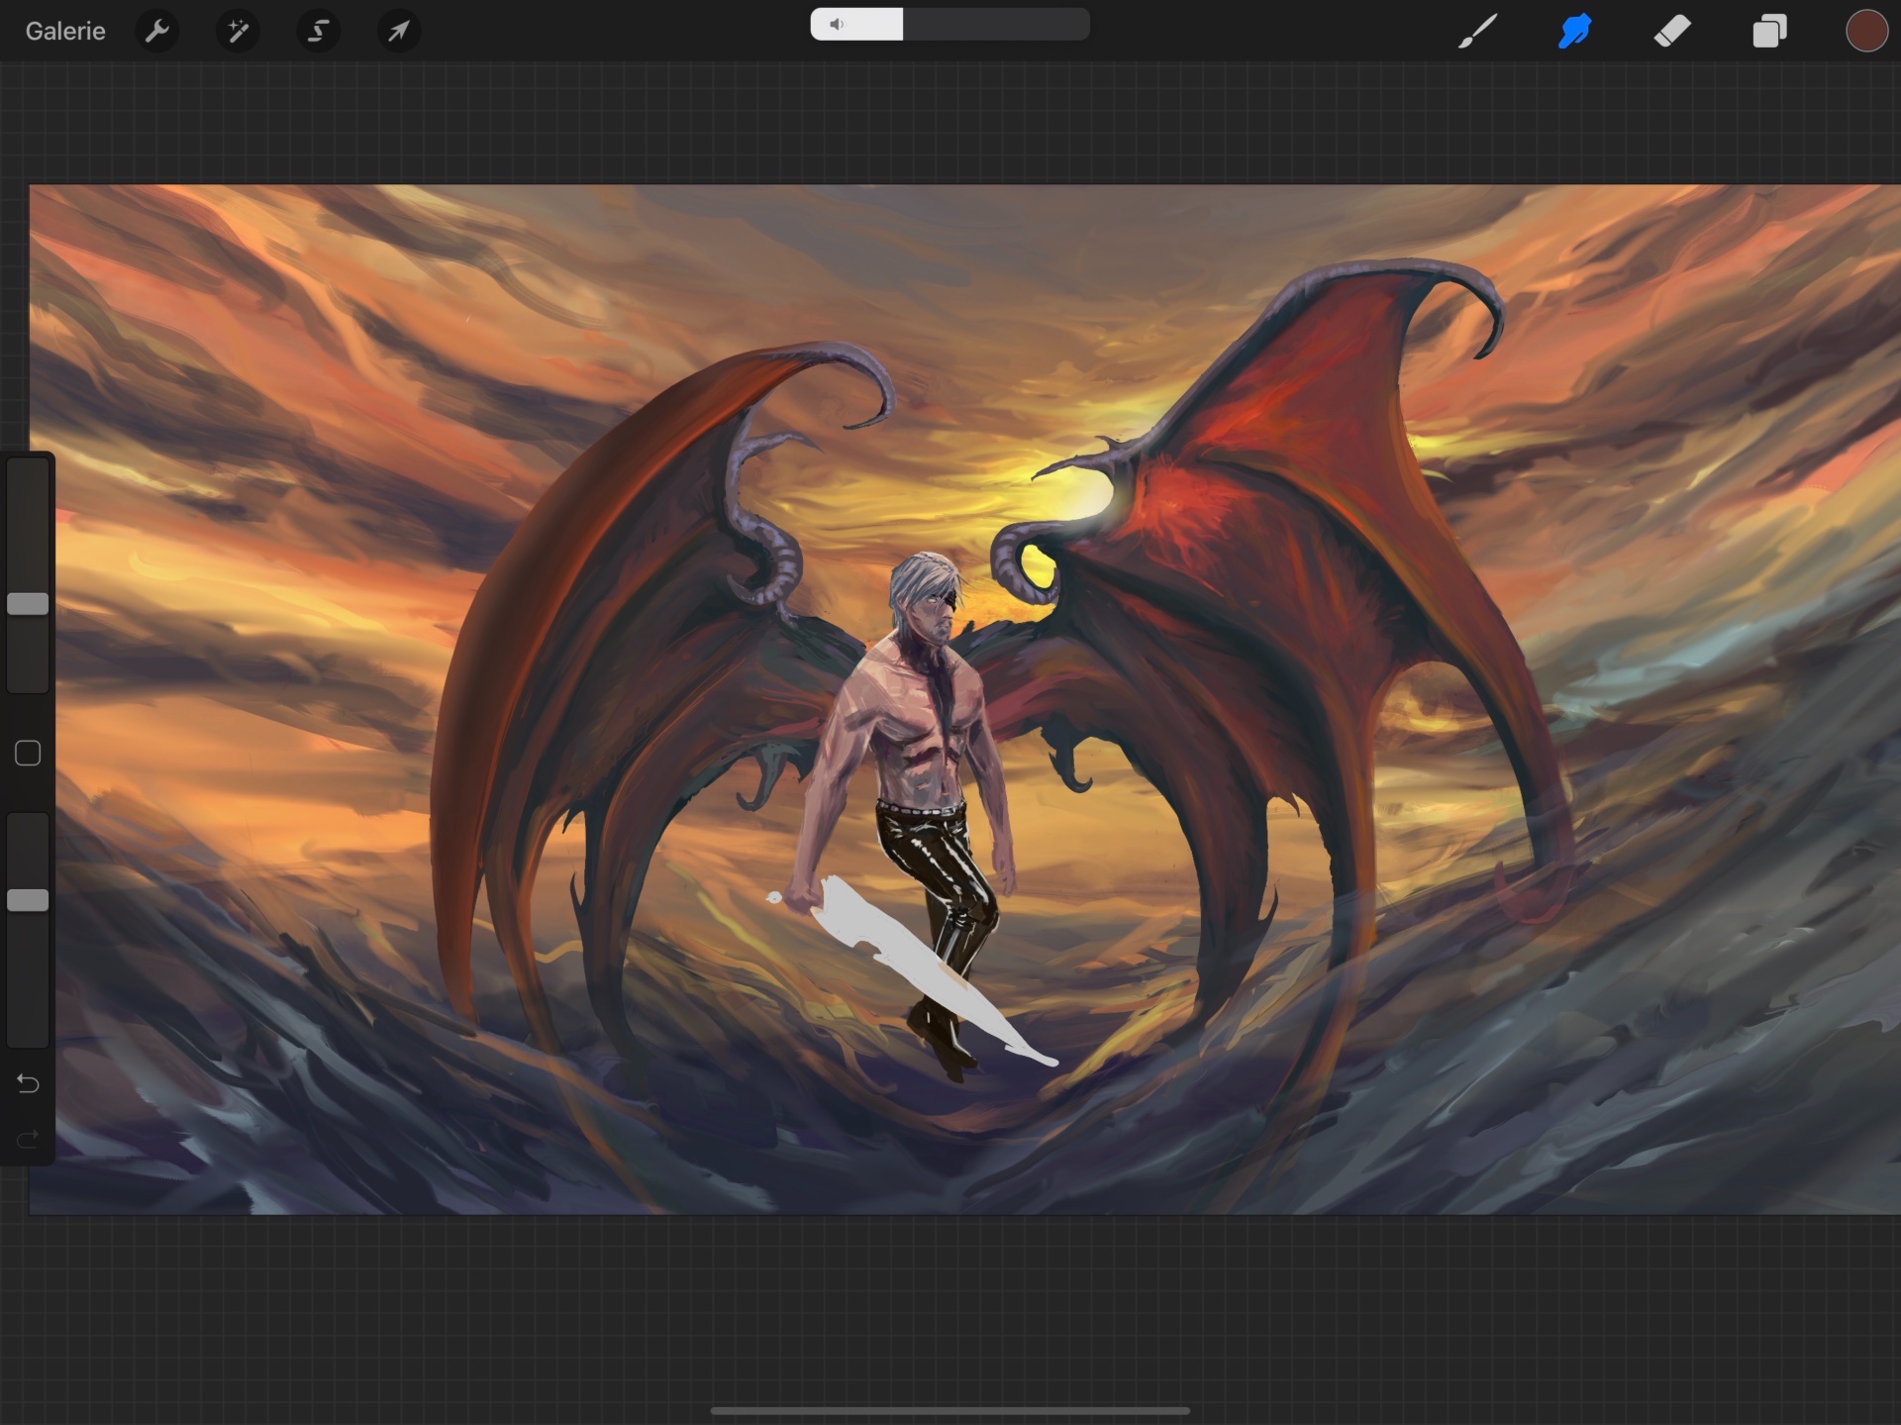Redo the undone action

pos(28,1139)
